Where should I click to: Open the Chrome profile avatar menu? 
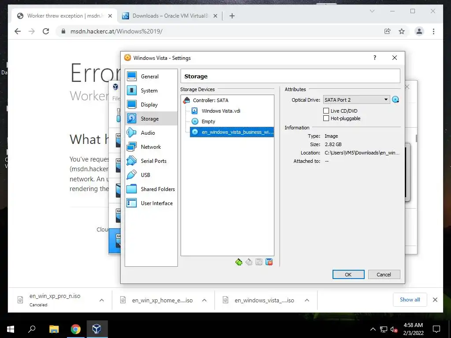point(419,31)
